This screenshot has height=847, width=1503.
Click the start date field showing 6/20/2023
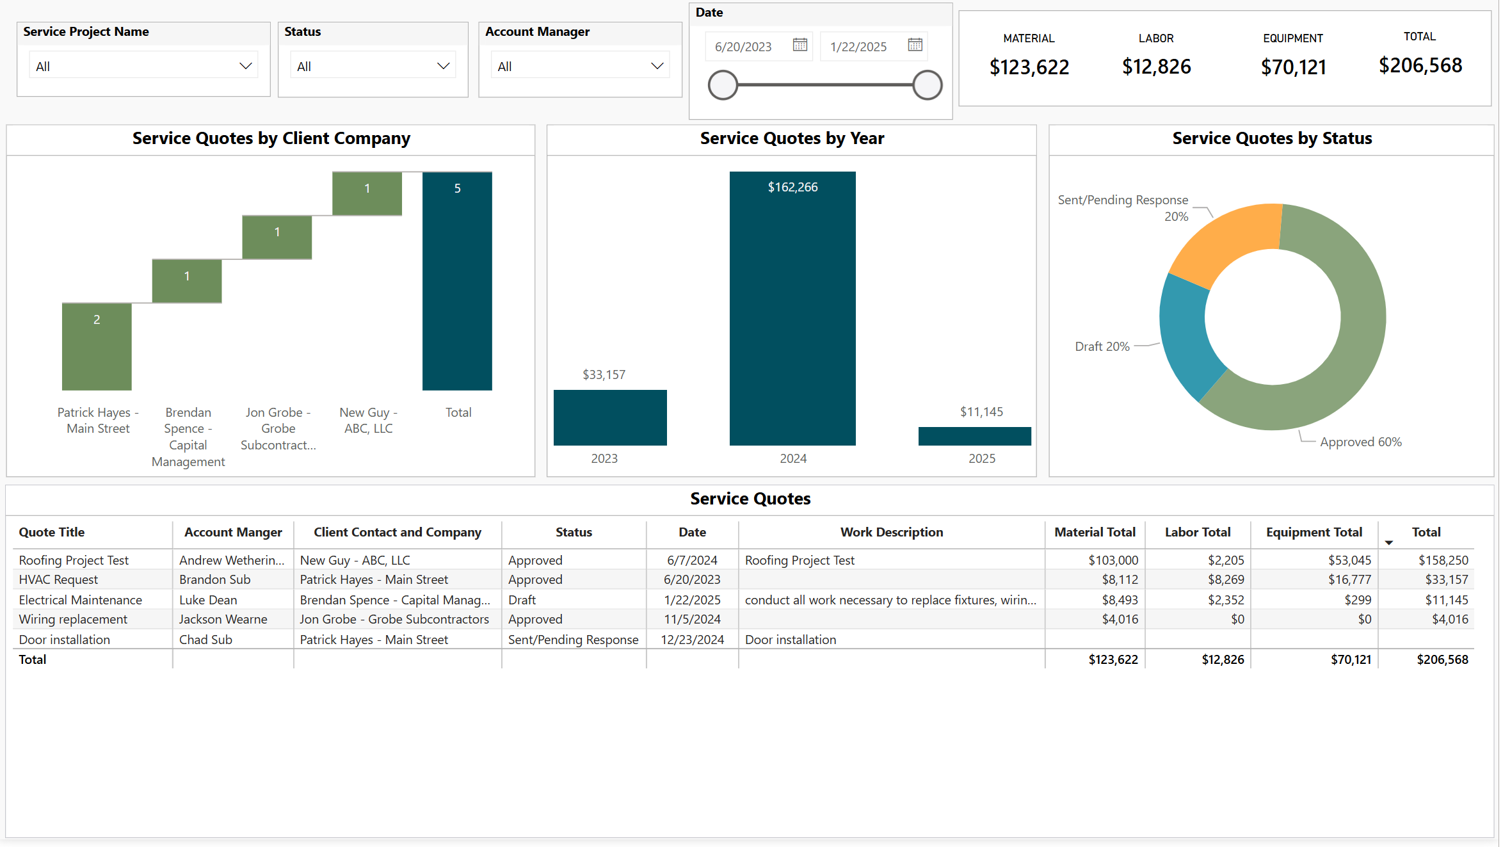click(x=744, y=47)
